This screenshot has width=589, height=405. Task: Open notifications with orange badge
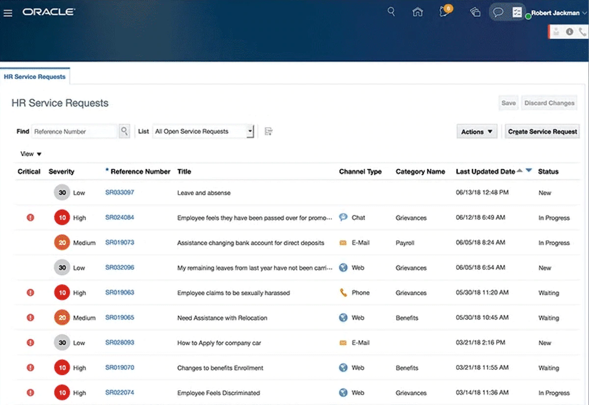click(x=445, y=12)
